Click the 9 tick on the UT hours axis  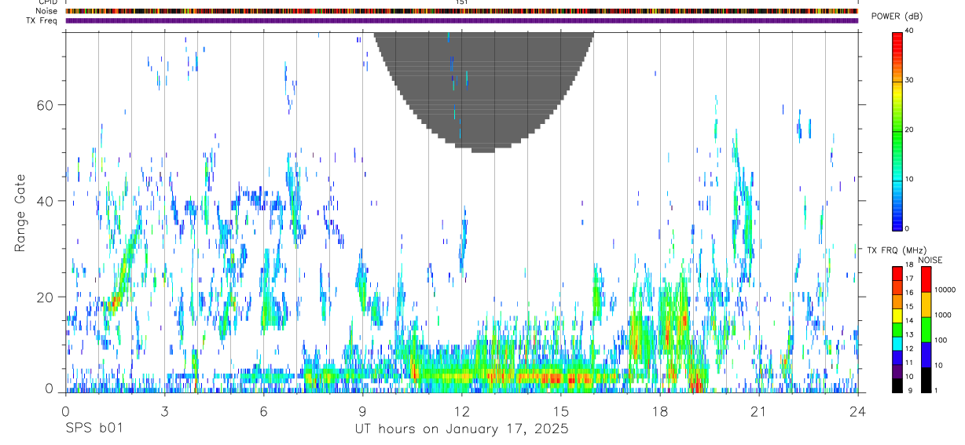click(x=362, y=410)
